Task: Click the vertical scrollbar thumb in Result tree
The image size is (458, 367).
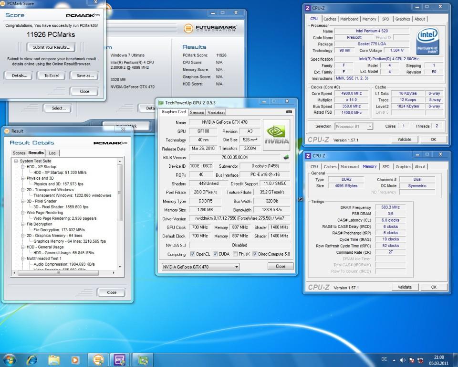Action: [x=119, y=193]
